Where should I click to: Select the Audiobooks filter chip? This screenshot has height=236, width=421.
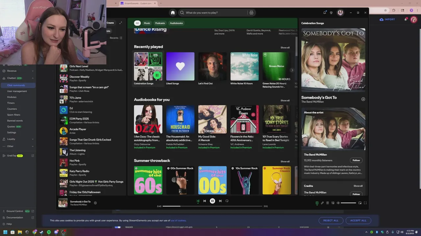tap(176, 23)
